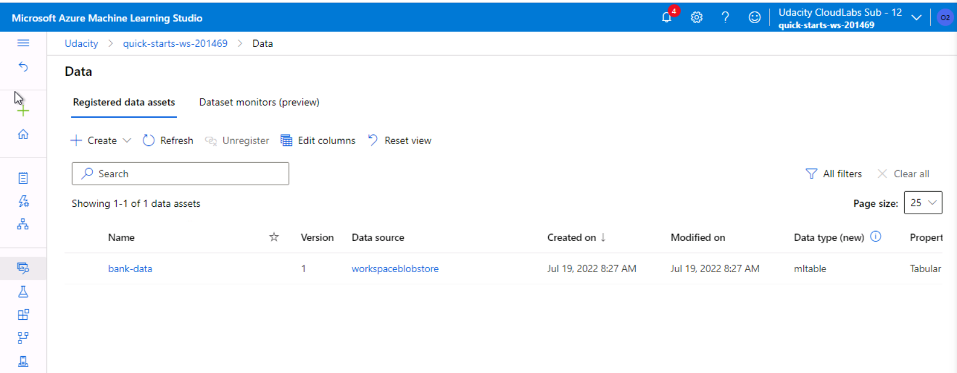The height and width of the screenshot is (373, 957).
Task: Sort by the Name column header
Action: click(121, 237)
